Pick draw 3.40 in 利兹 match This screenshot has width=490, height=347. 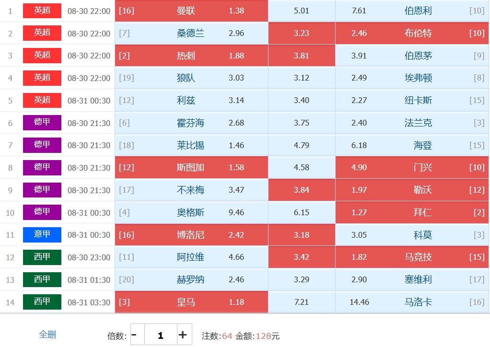pos(302,100)
